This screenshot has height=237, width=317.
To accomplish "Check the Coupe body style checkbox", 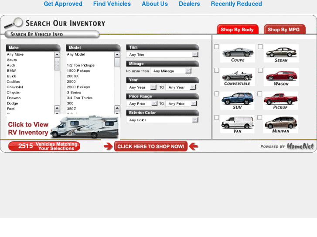I will coord(217,47).
